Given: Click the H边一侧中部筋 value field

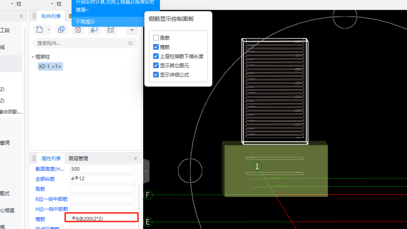Looking at the screenshot, I should [102, 208].
